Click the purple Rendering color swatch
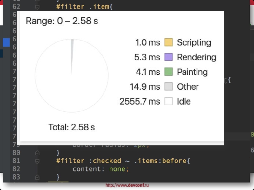 click(x=169, y=57)
